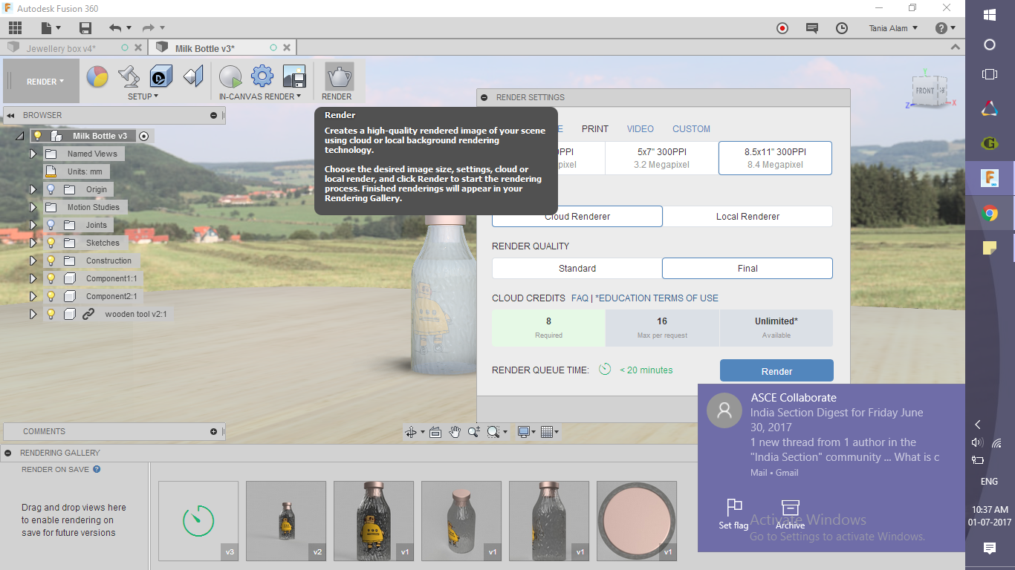Add a comment with plus icon
The width and height of the screenshot is (1015, 570).
[x=213, y=431]
